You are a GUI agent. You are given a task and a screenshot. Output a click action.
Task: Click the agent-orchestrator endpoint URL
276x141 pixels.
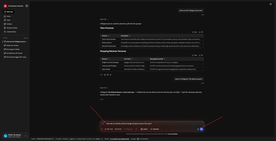pyautogui.click(x=83, y=139)
